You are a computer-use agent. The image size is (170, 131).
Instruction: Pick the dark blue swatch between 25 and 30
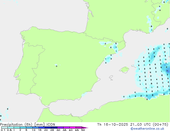(x=54, y=128)
